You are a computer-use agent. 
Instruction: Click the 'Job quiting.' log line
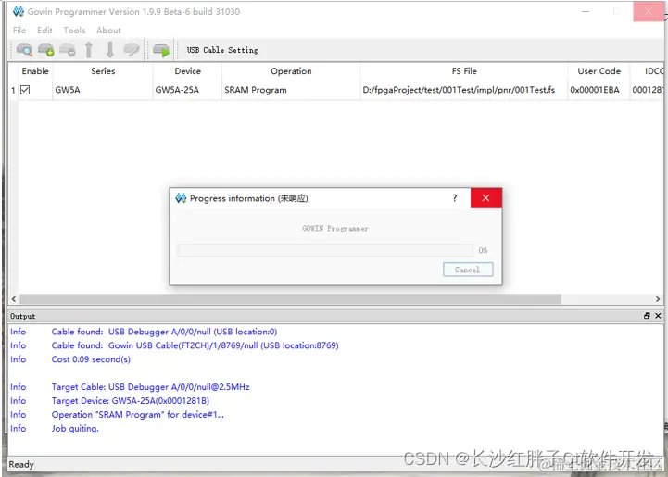pyautogui.click(x=75, y=429)
